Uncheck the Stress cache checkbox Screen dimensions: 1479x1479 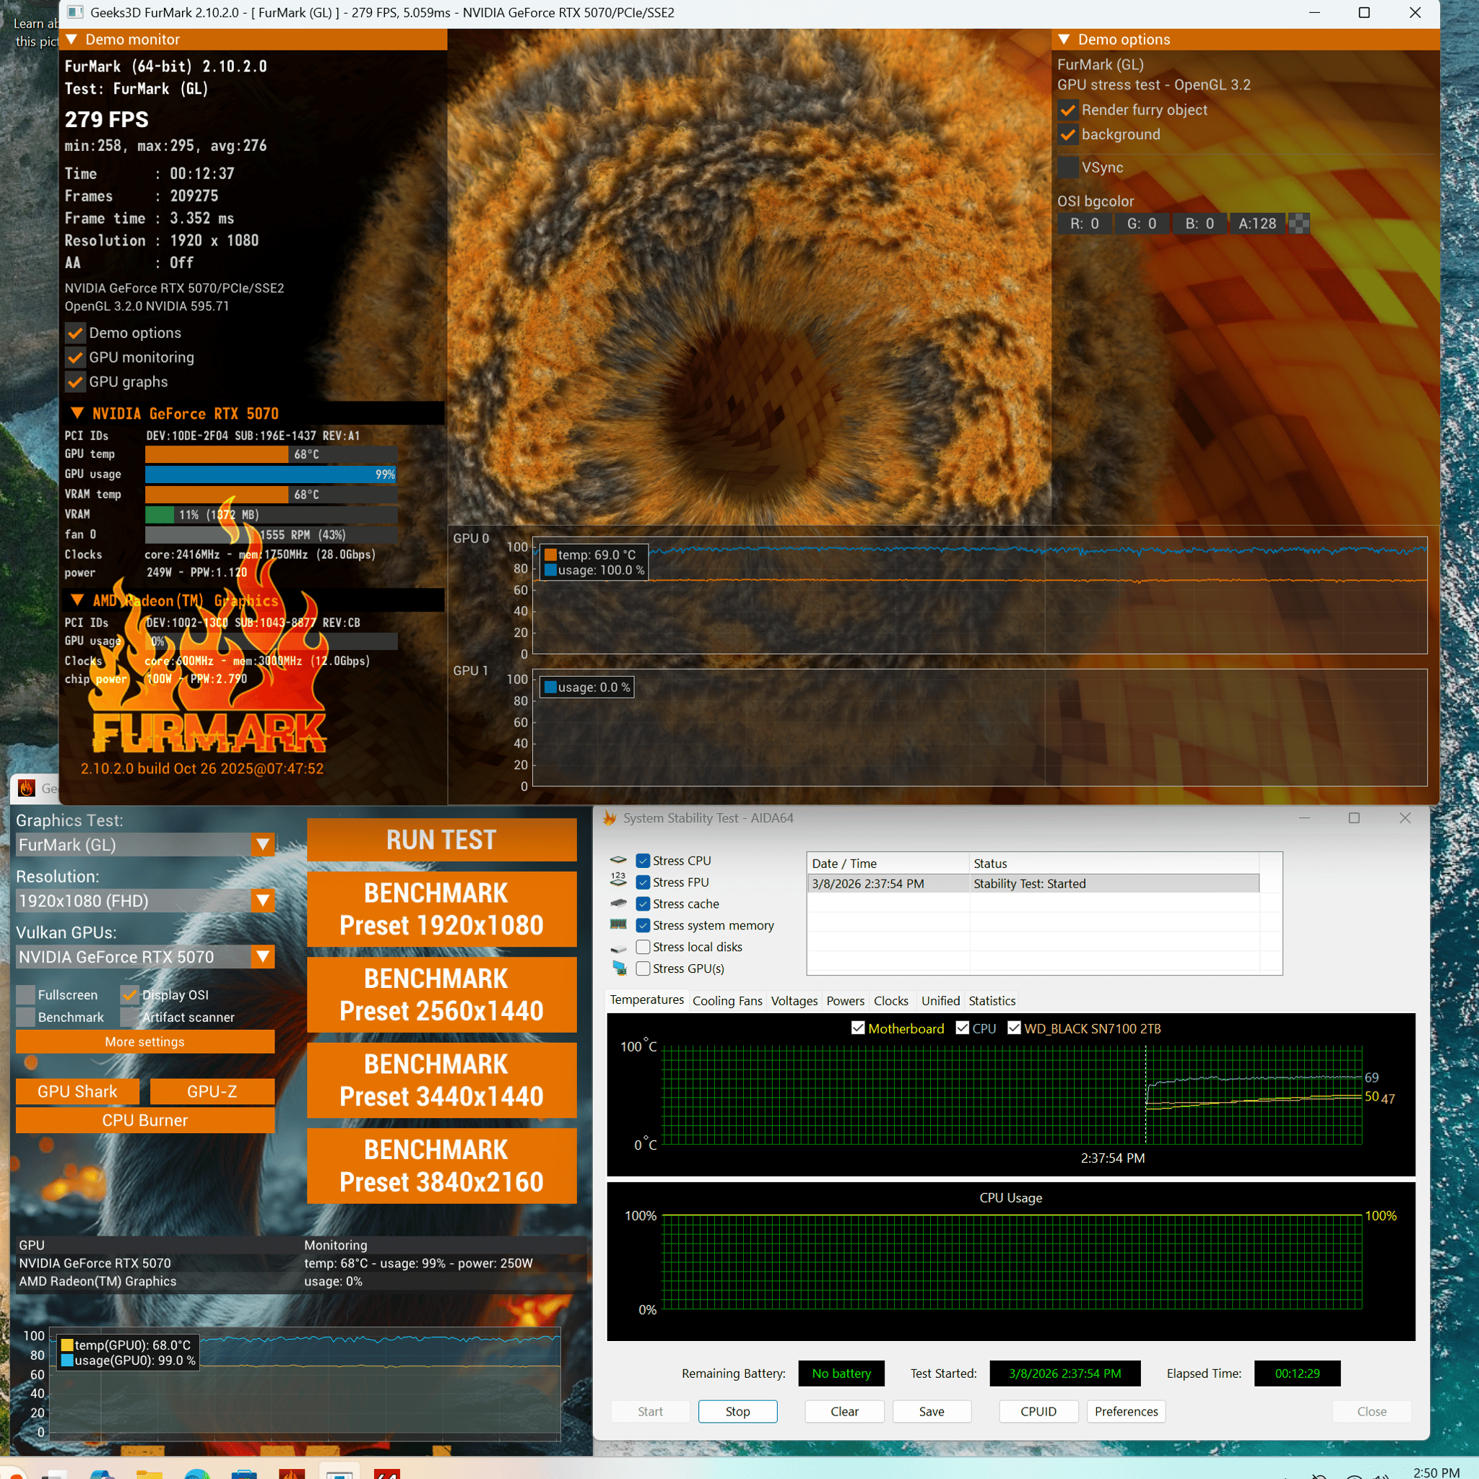[643, 903]
